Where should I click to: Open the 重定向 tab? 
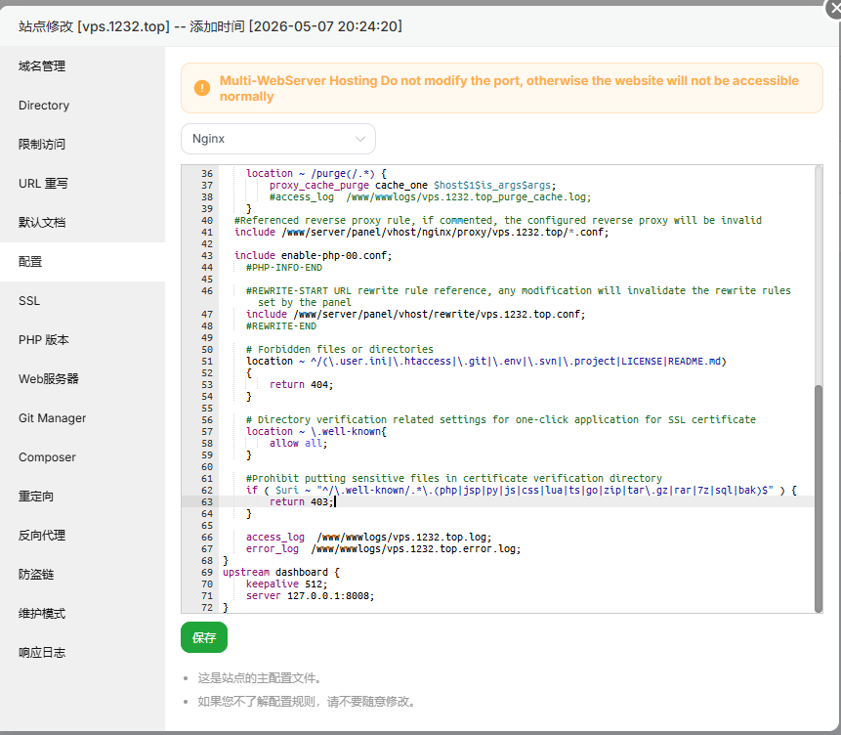point(36,497)
